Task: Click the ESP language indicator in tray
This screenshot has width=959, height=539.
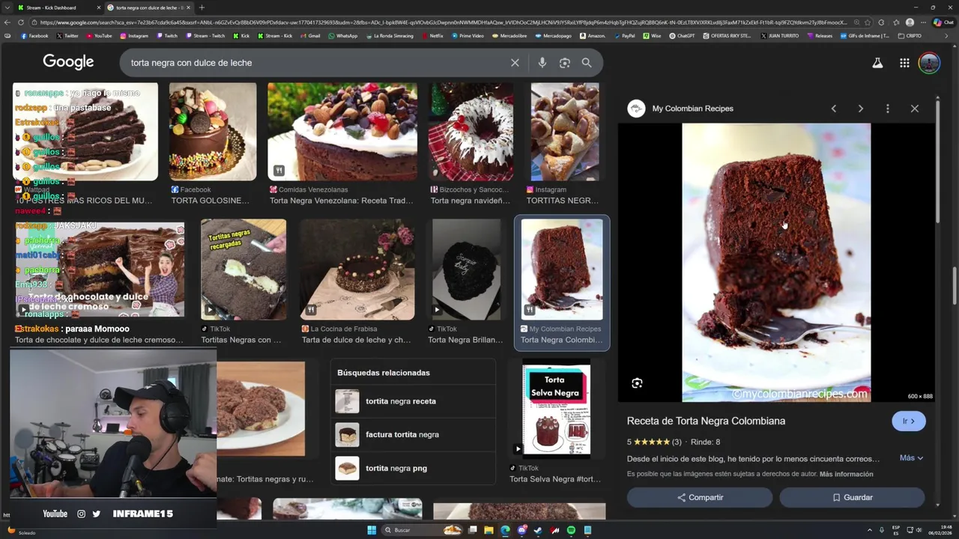Action: click(x=896, y=530)
